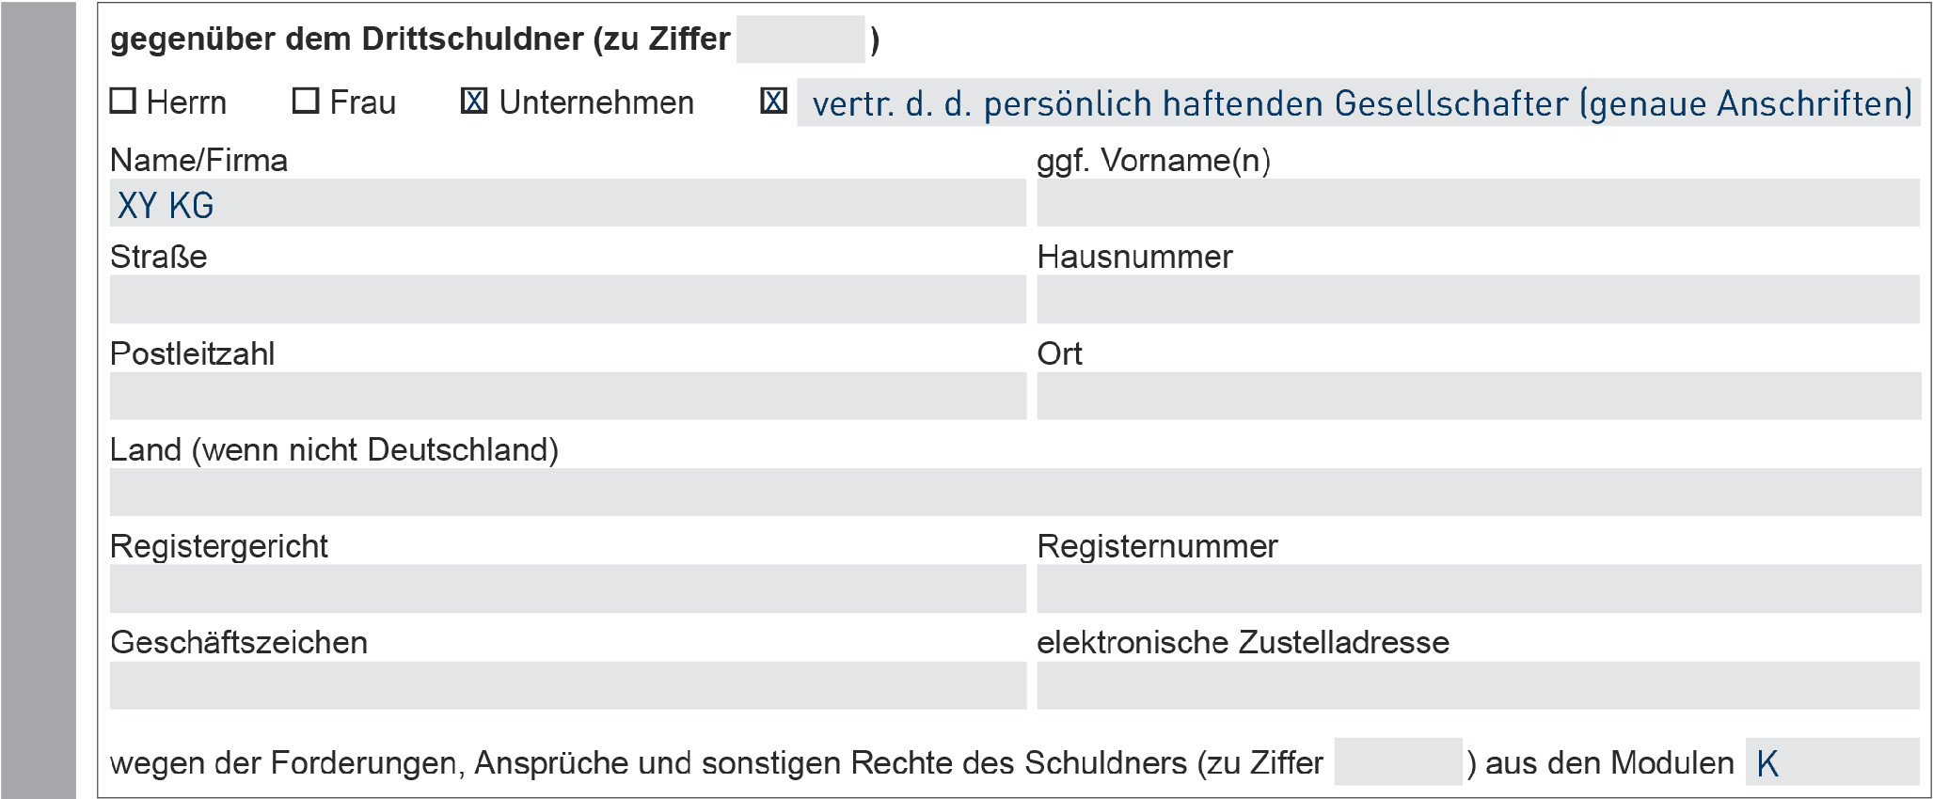
Task: Focus the Ort input field
Action: click(1477, 396)
